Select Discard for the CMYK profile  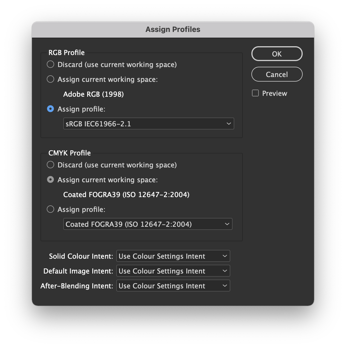(x=50, y=165)
